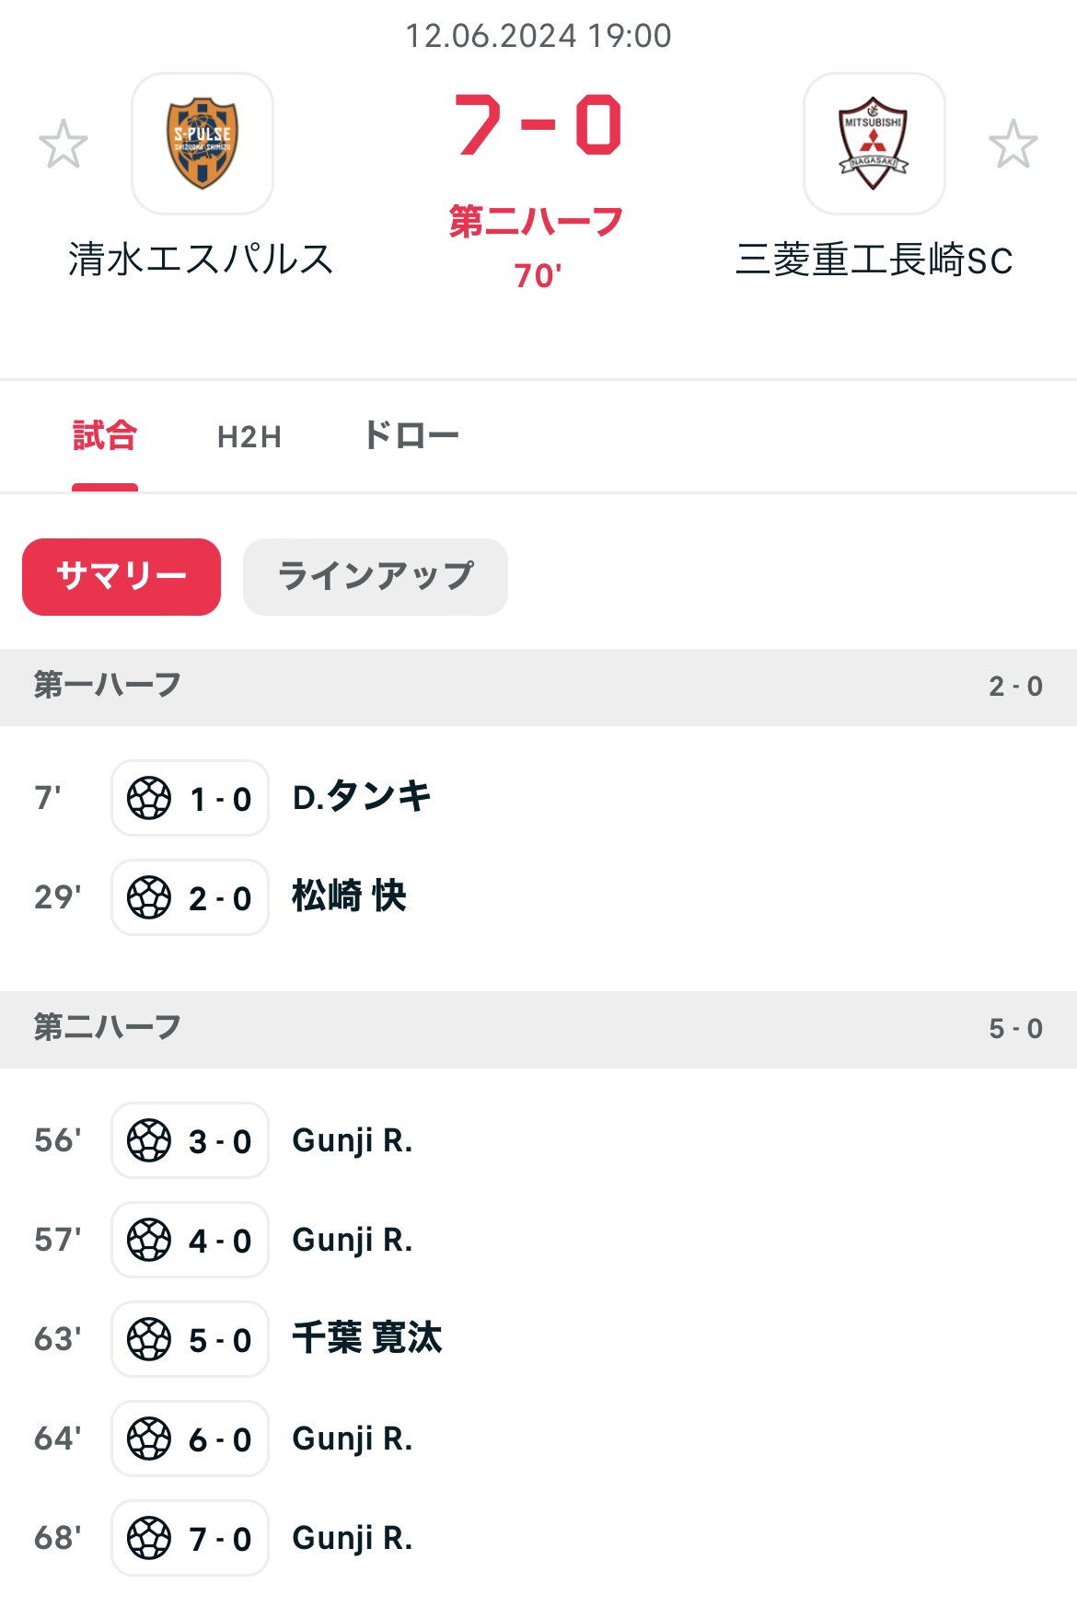Select the 試合 tab

(x=105, y=435)
